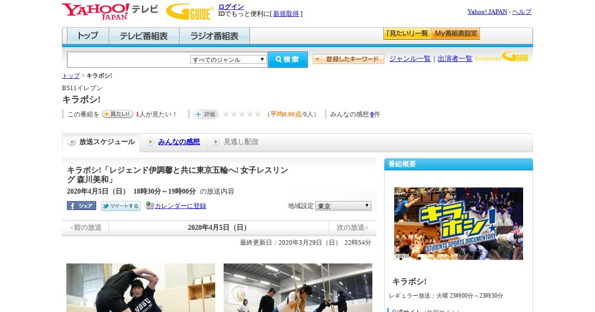The image size is (595, 312).
Task: Open the 出演者一覧 link
Action: (455, 58)
